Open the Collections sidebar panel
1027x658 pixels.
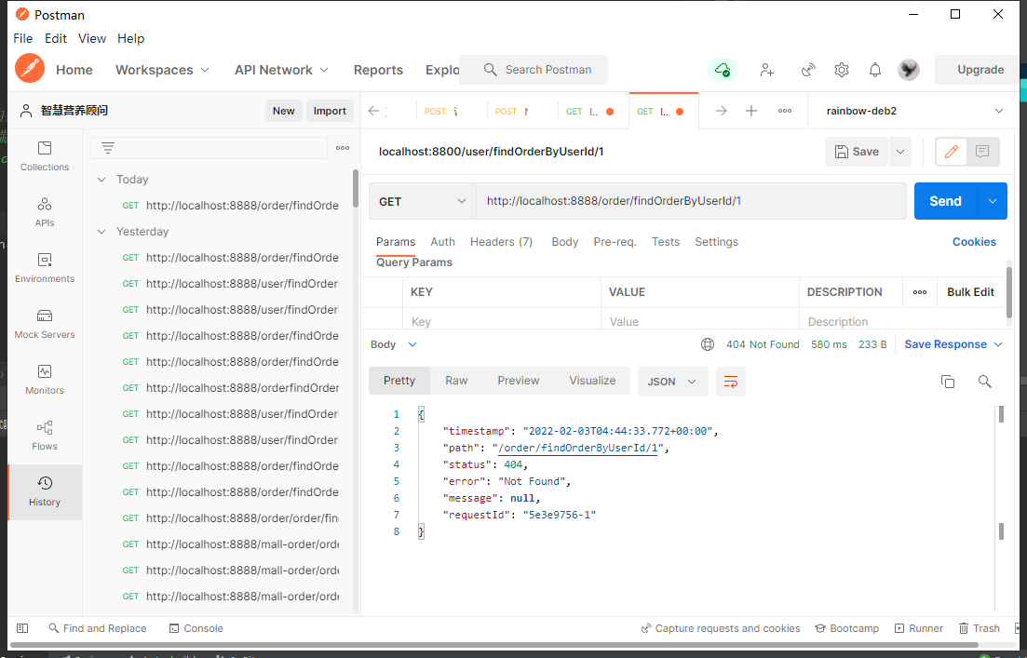click(45, 156)
